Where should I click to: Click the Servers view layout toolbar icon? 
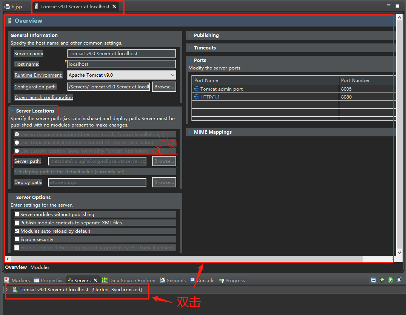[373, 280]
